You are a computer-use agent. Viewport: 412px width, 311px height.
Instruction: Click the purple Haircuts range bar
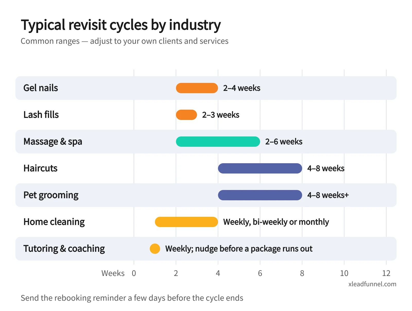[260, 168]
